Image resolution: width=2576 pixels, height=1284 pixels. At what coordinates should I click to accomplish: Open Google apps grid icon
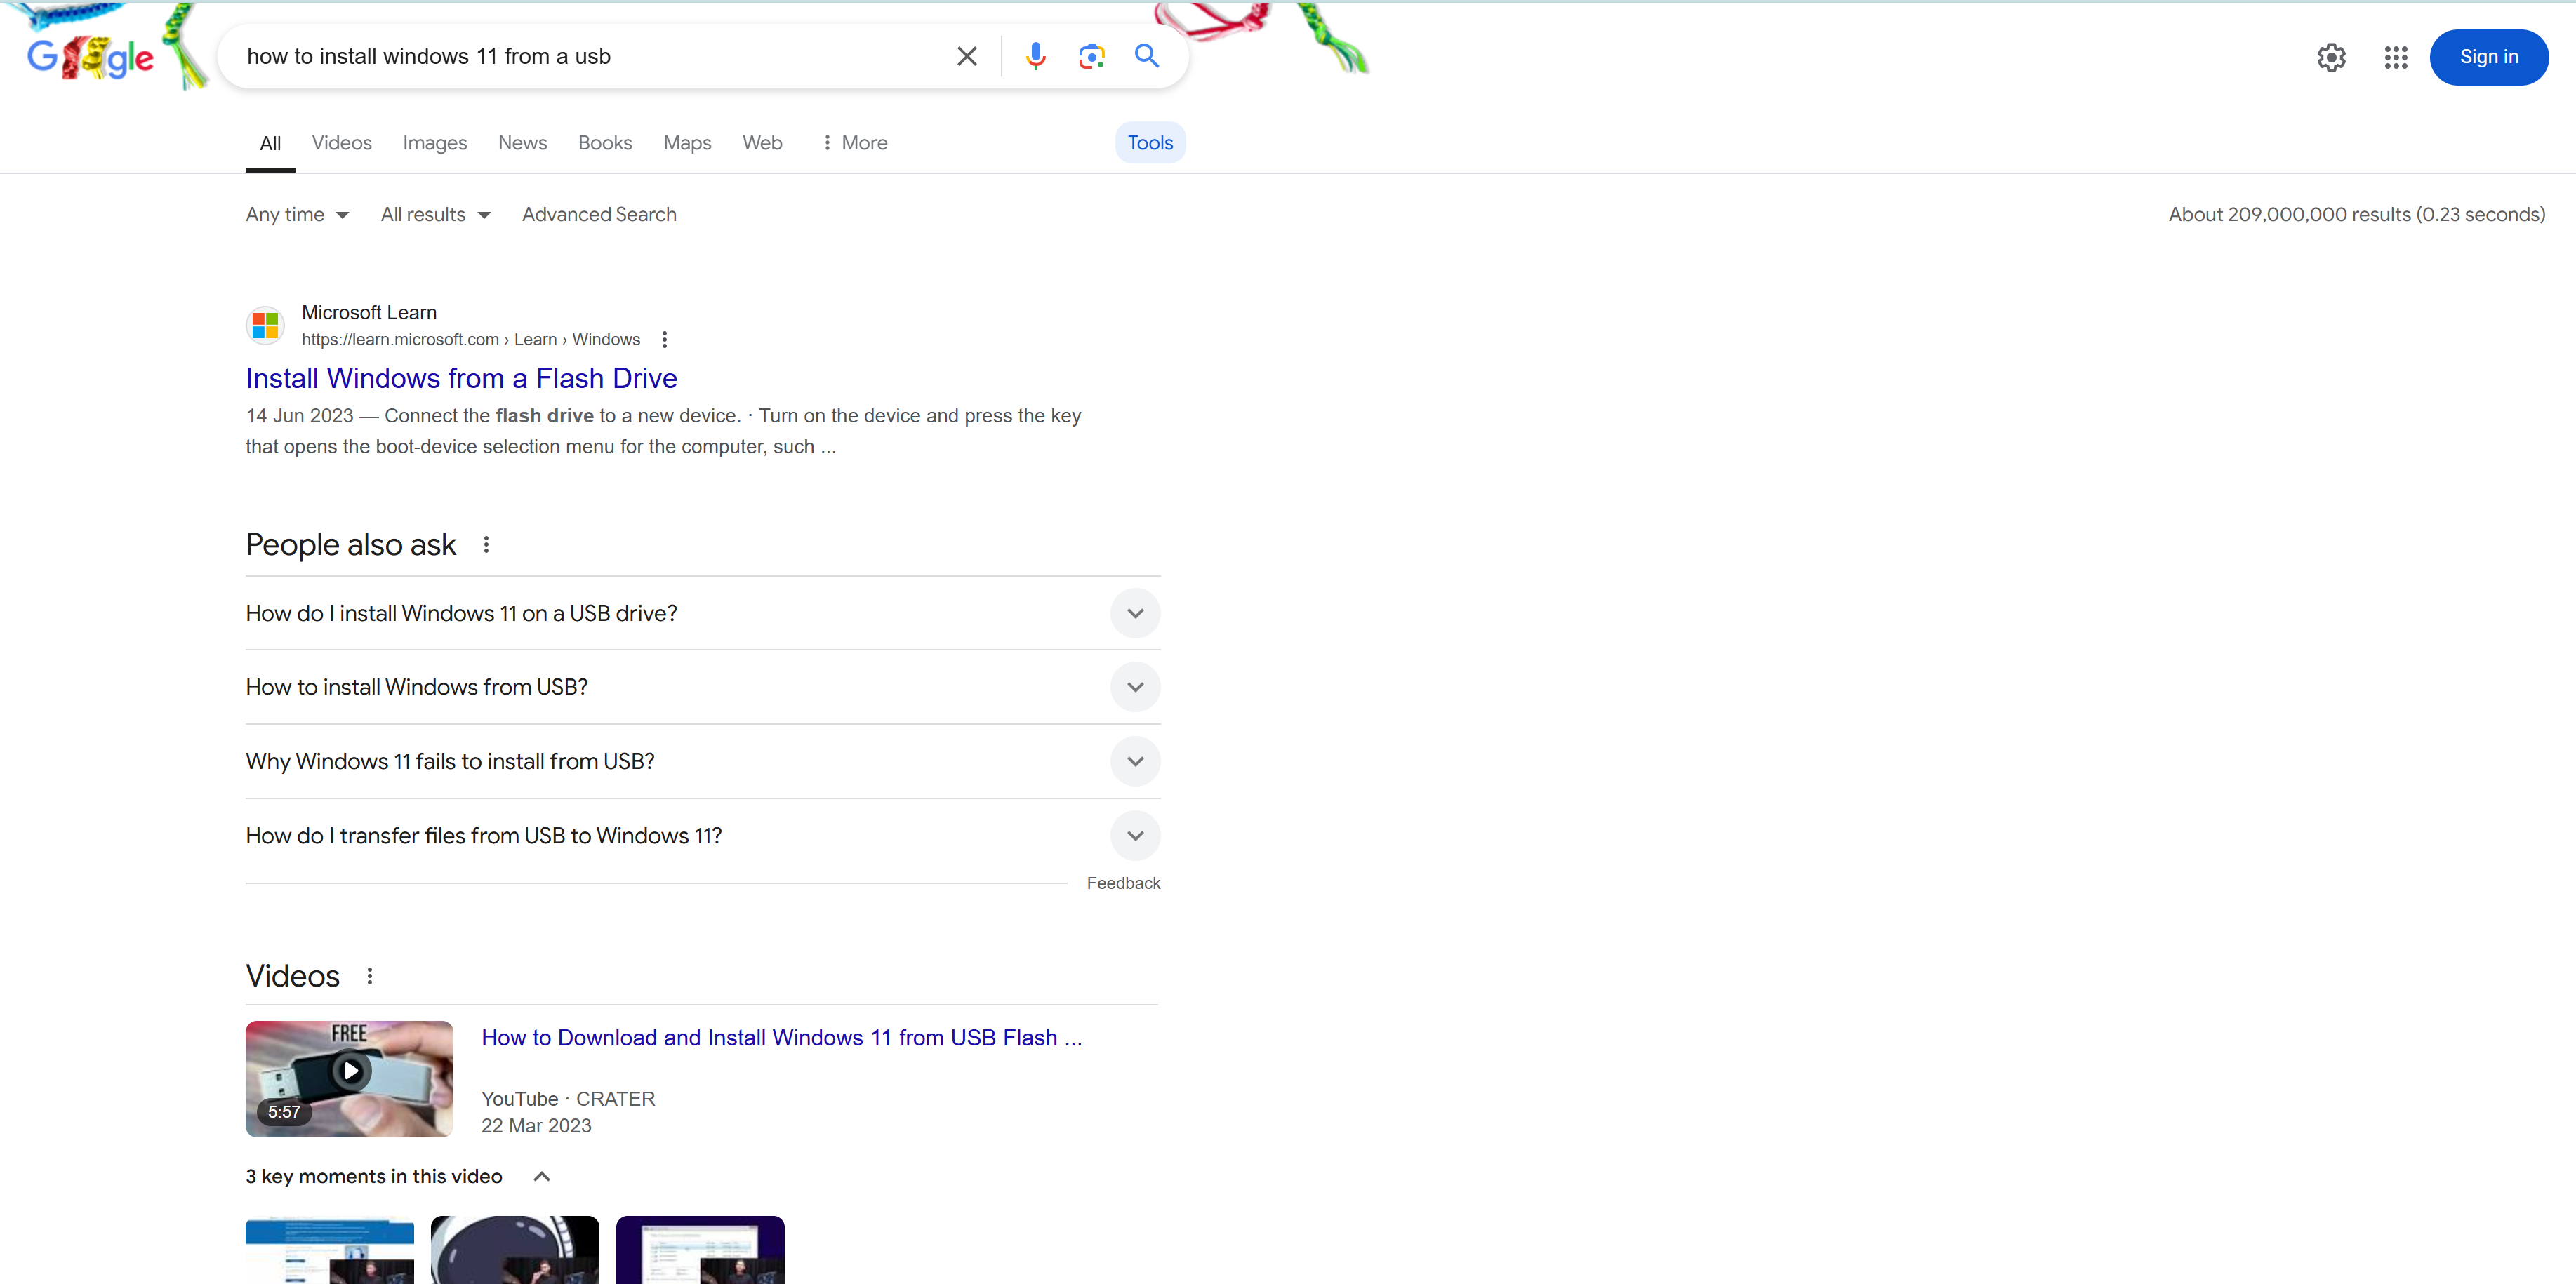coord(2395,57)
